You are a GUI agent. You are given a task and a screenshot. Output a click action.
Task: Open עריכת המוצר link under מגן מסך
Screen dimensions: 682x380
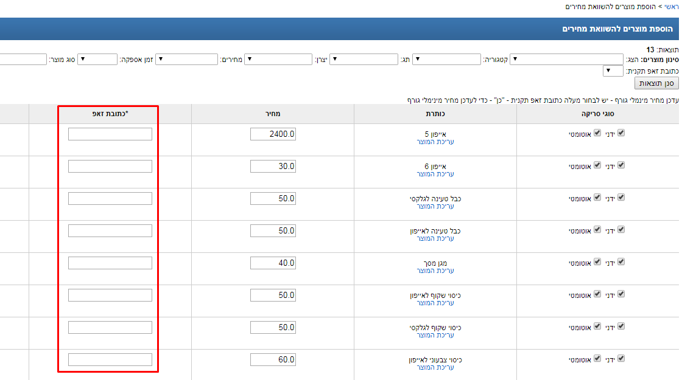pos(435,270)
